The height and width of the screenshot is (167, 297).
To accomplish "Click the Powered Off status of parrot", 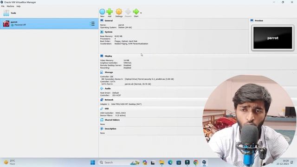I will pyautogui.click(x=20, y=25).
